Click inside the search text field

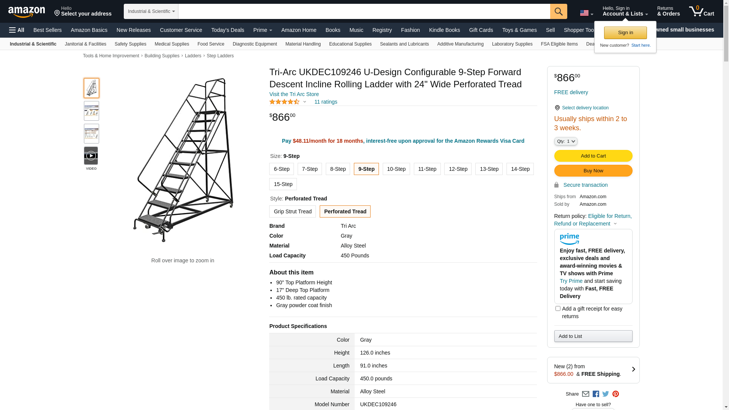364,11
